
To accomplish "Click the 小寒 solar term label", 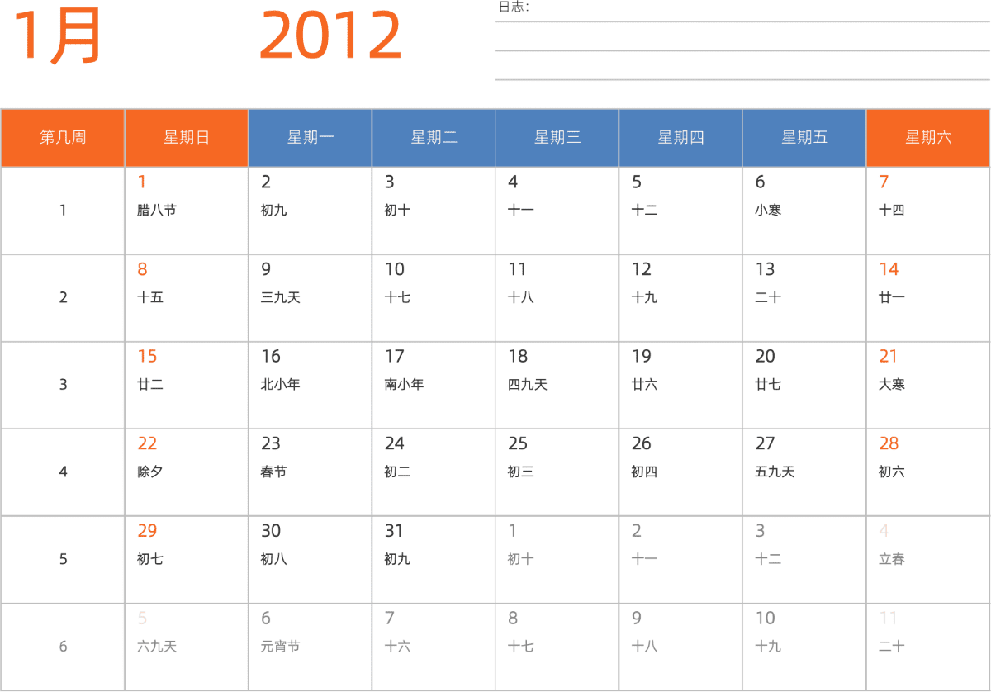I will [x=768, y=211].
